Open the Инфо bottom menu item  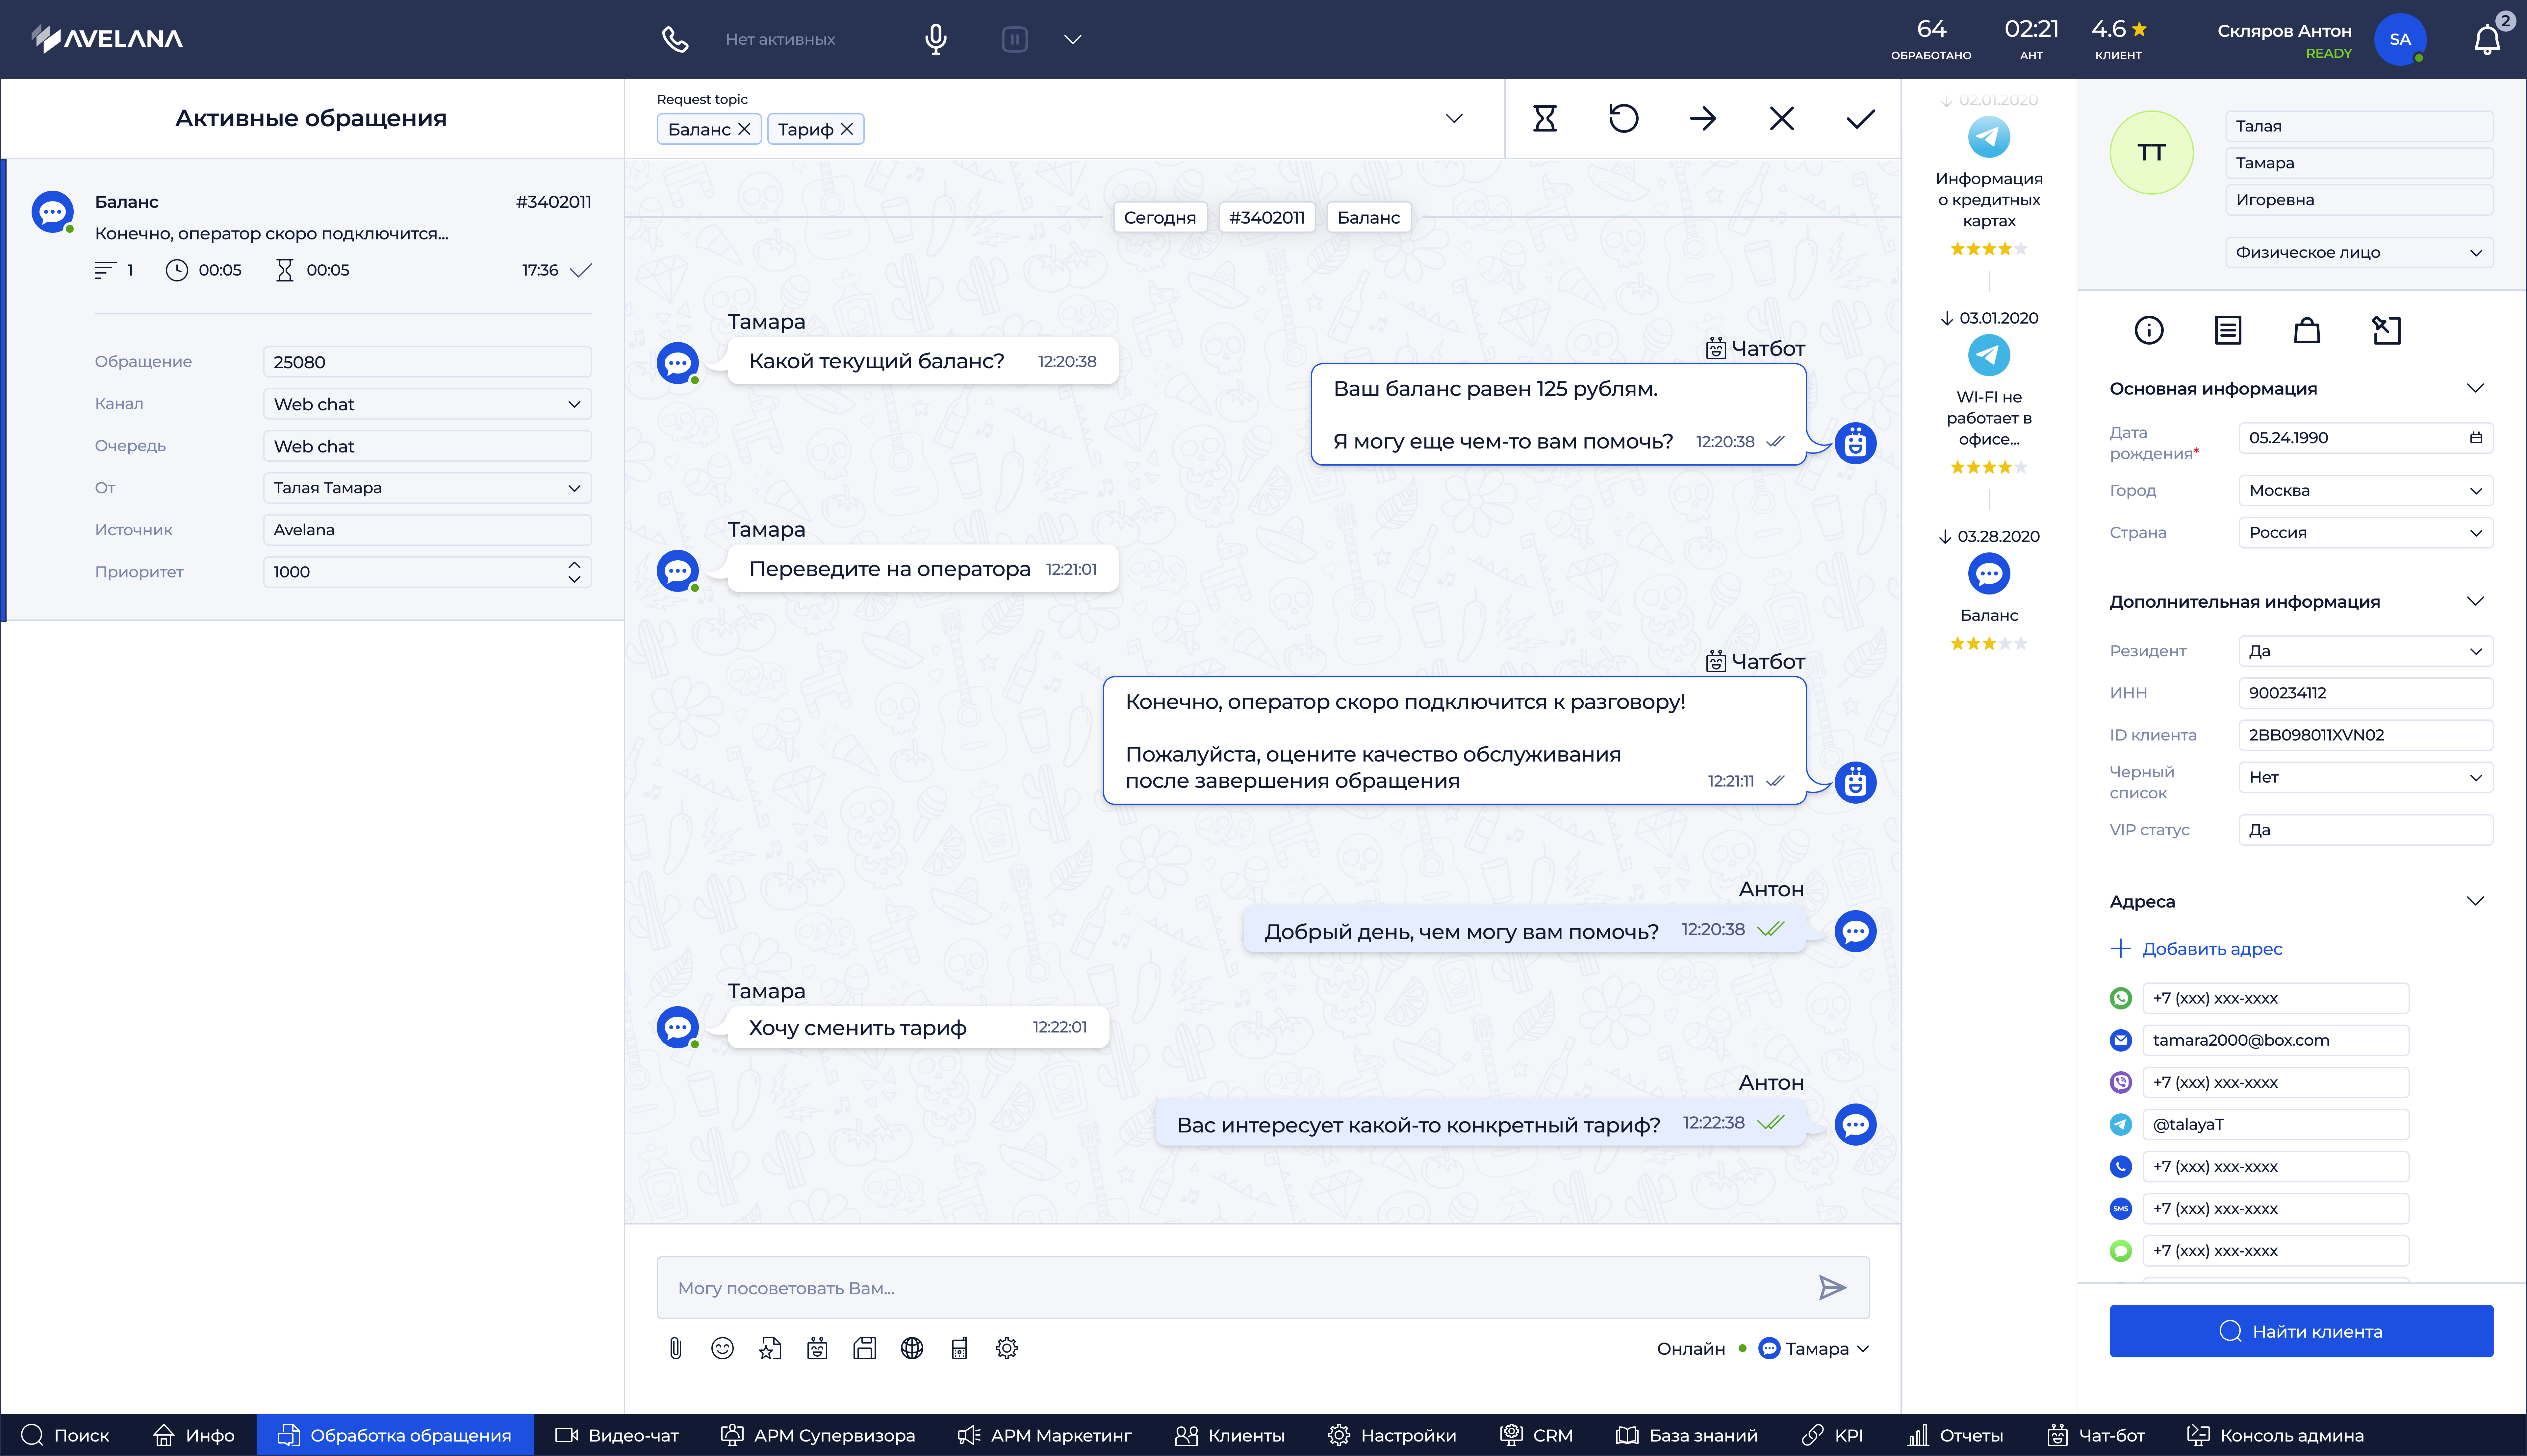194,1435
